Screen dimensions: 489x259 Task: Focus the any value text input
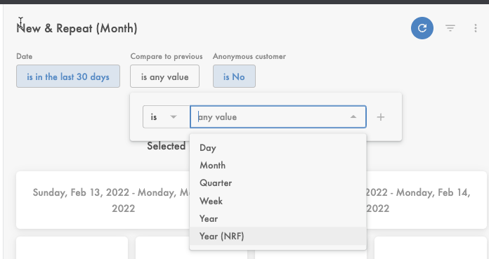[x=271, y=117]
